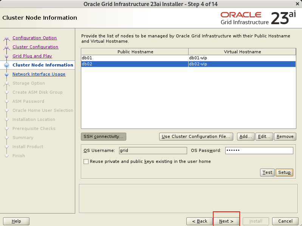The height and width of the screenshot is (226, 302).
Task: Click Setup for SSH connectivity
Action: point(285,172)
